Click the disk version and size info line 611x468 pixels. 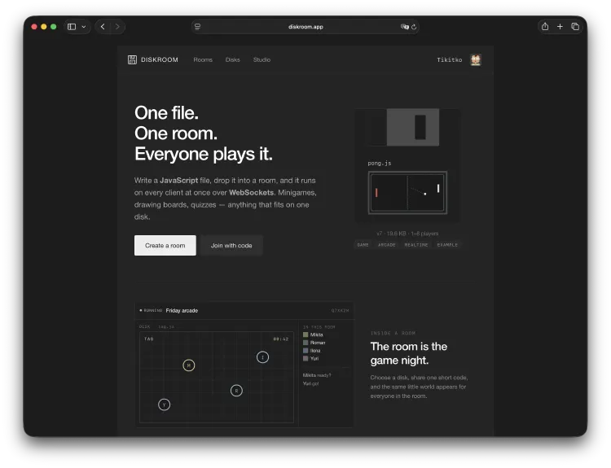[407, 234]
